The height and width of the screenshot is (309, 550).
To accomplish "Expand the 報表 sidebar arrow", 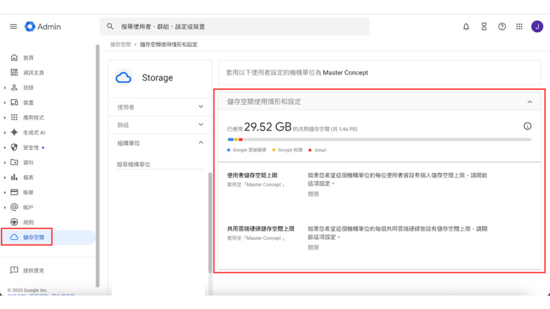I will pyautogui.click(x=5, y=178).
